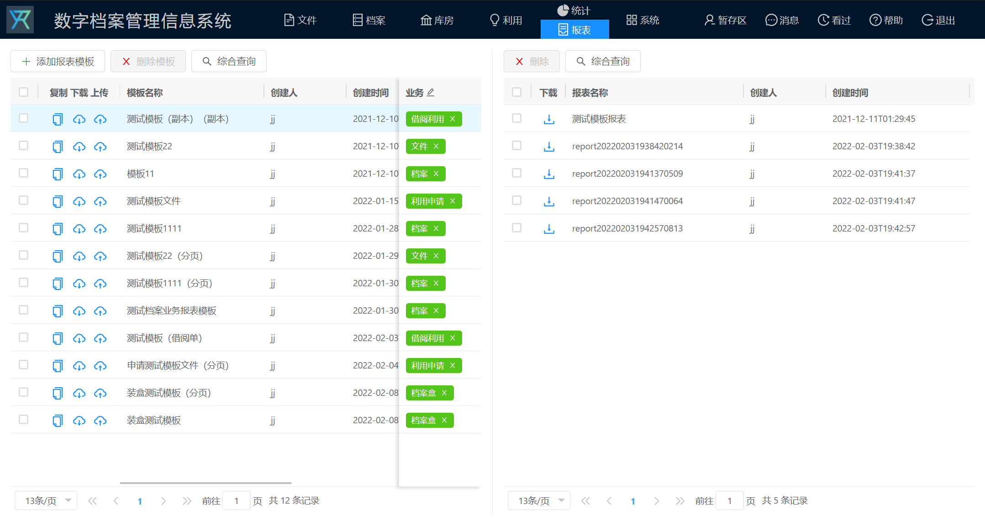Click templates table horizontal scrollbar
The width and height of the screenshot is (985, 526).
click(205, 483)
